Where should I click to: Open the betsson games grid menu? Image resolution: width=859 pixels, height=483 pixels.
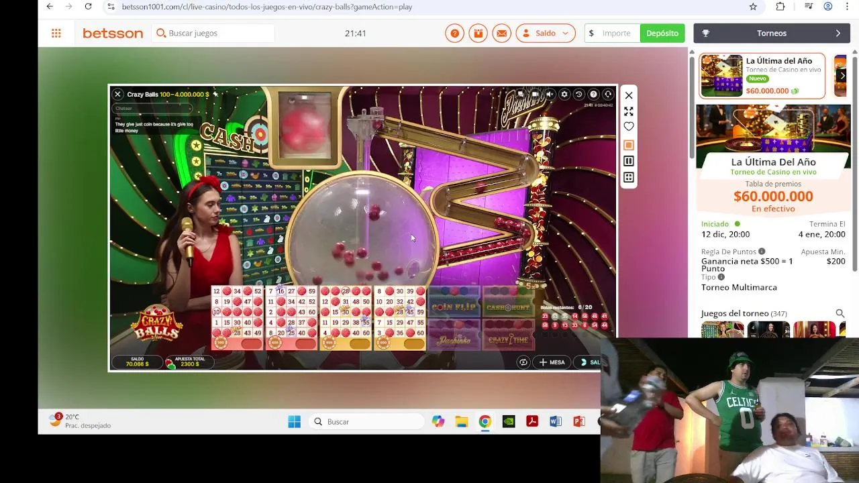56,33
